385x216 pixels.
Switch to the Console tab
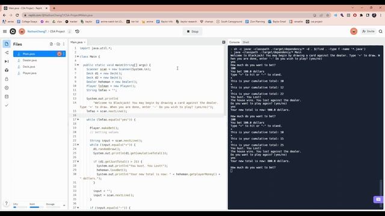(234, 42)
